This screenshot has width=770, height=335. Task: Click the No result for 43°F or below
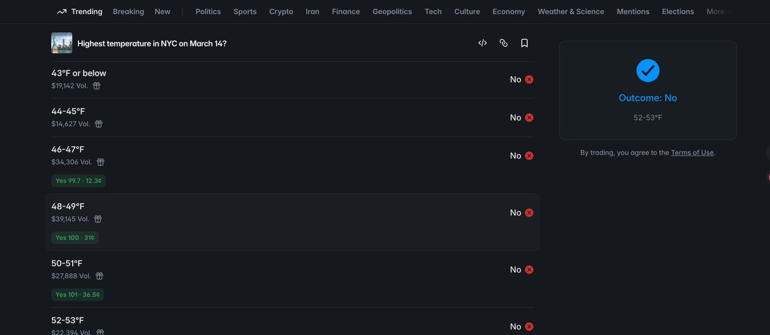(515, 79)
